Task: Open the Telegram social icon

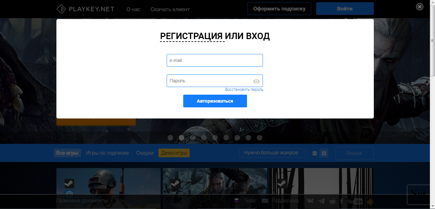Action: (322, 201)
